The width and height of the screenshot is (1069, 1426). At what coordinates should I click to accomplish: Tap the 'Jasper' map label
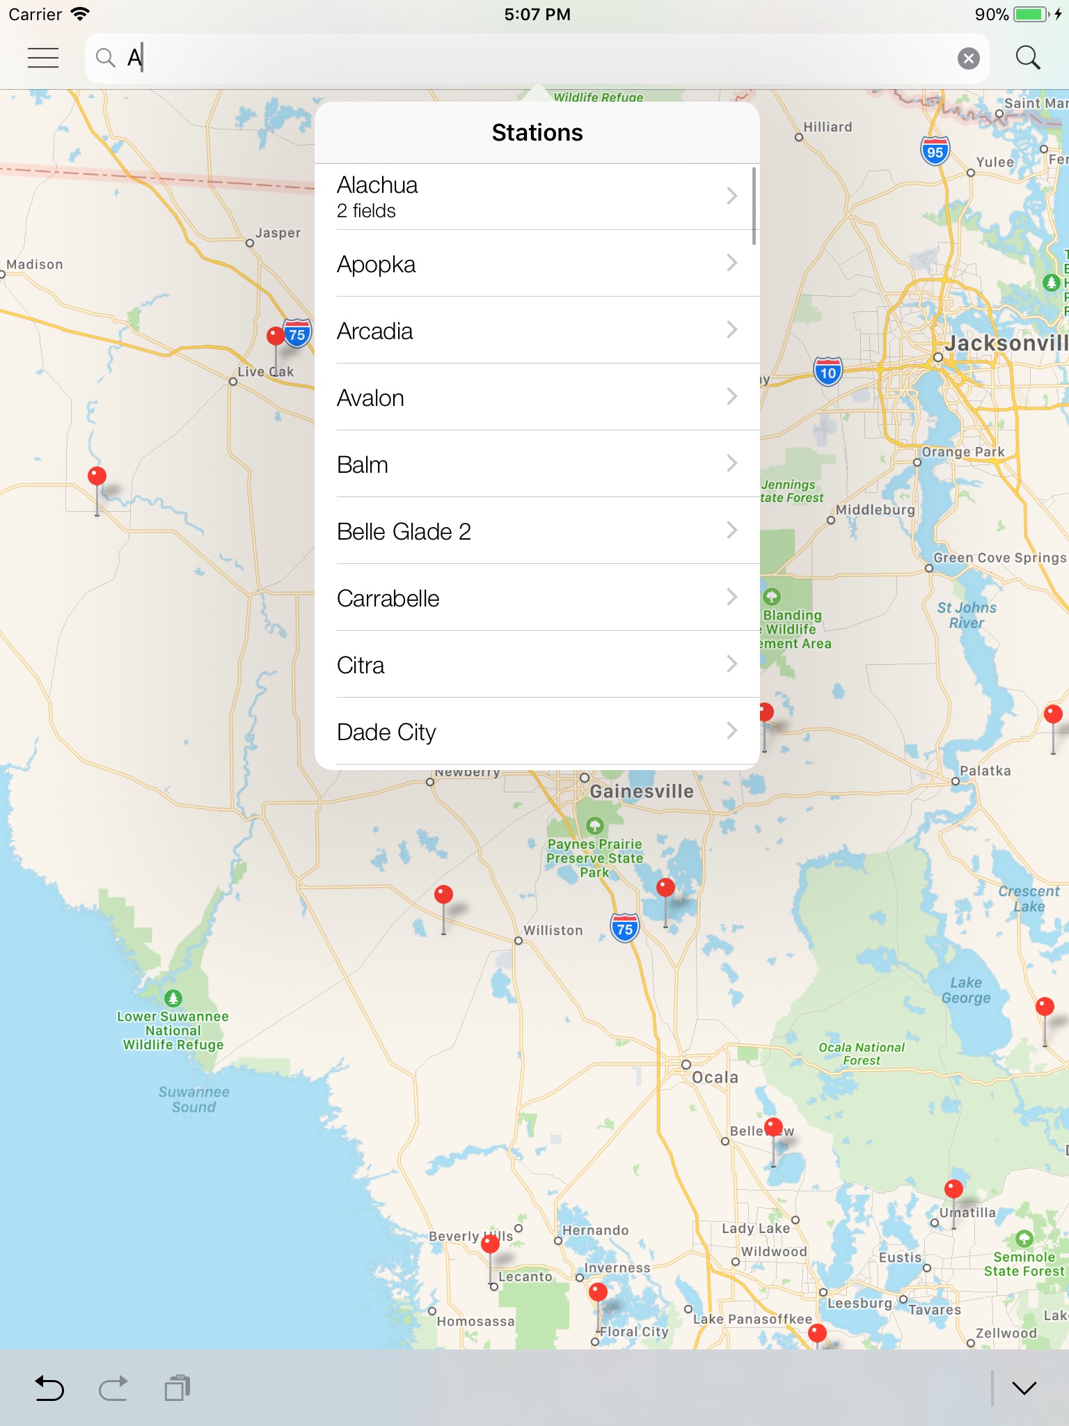click(x=278, y=233)
